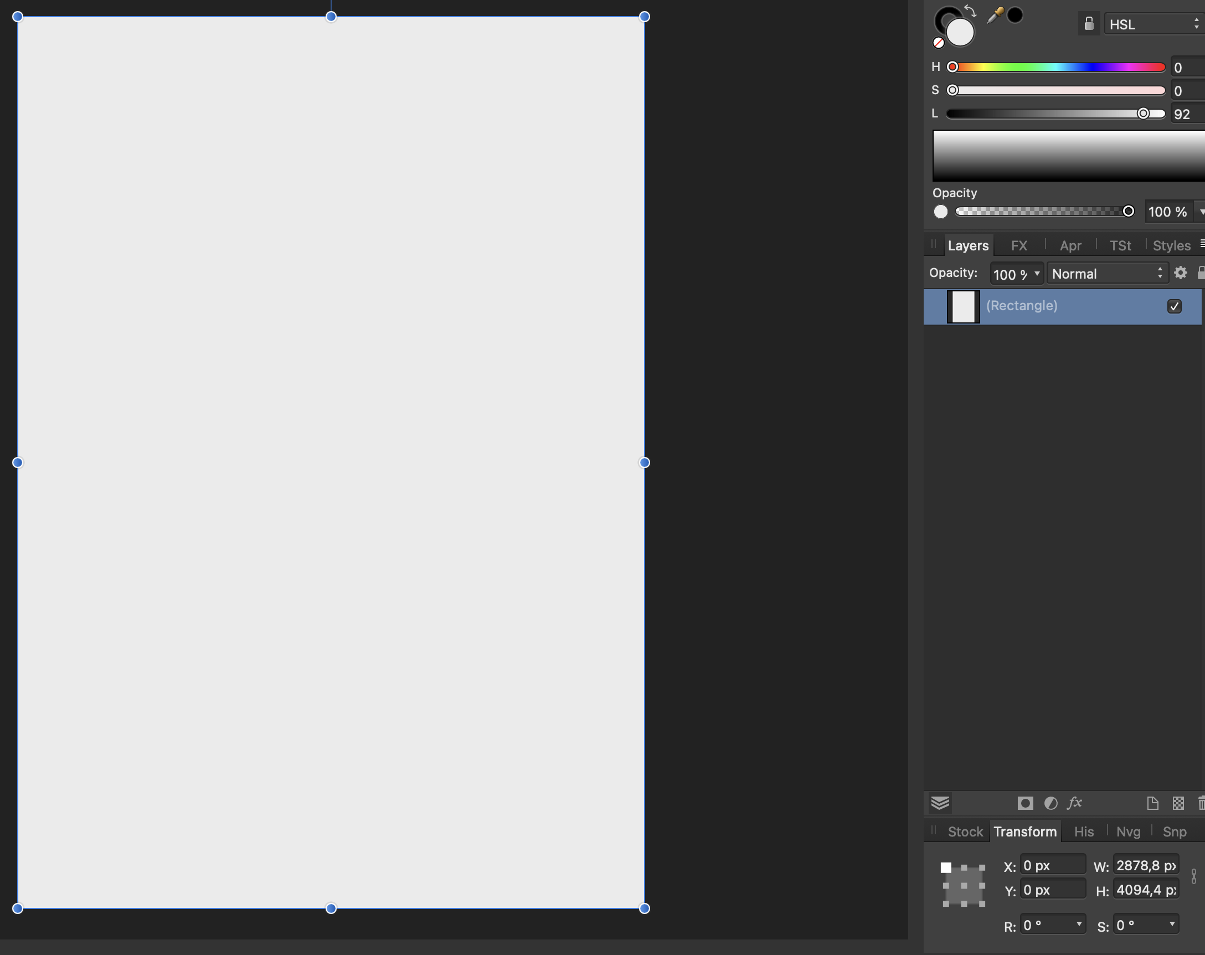Switch to the His tab
The image size is (1205, 955).
(1084, 832)
